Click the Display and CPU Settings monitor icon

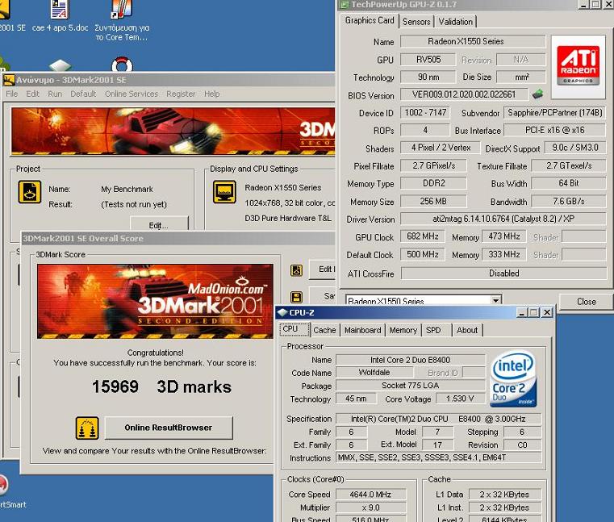click(224, 192)
